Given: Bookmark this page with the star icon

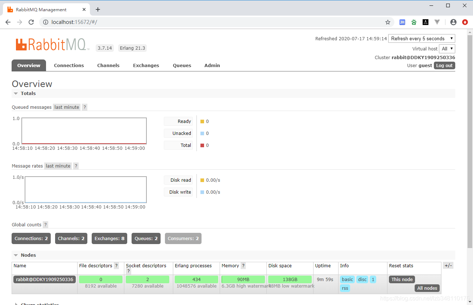Looking at the screenshot, I should tap(388, 22).
